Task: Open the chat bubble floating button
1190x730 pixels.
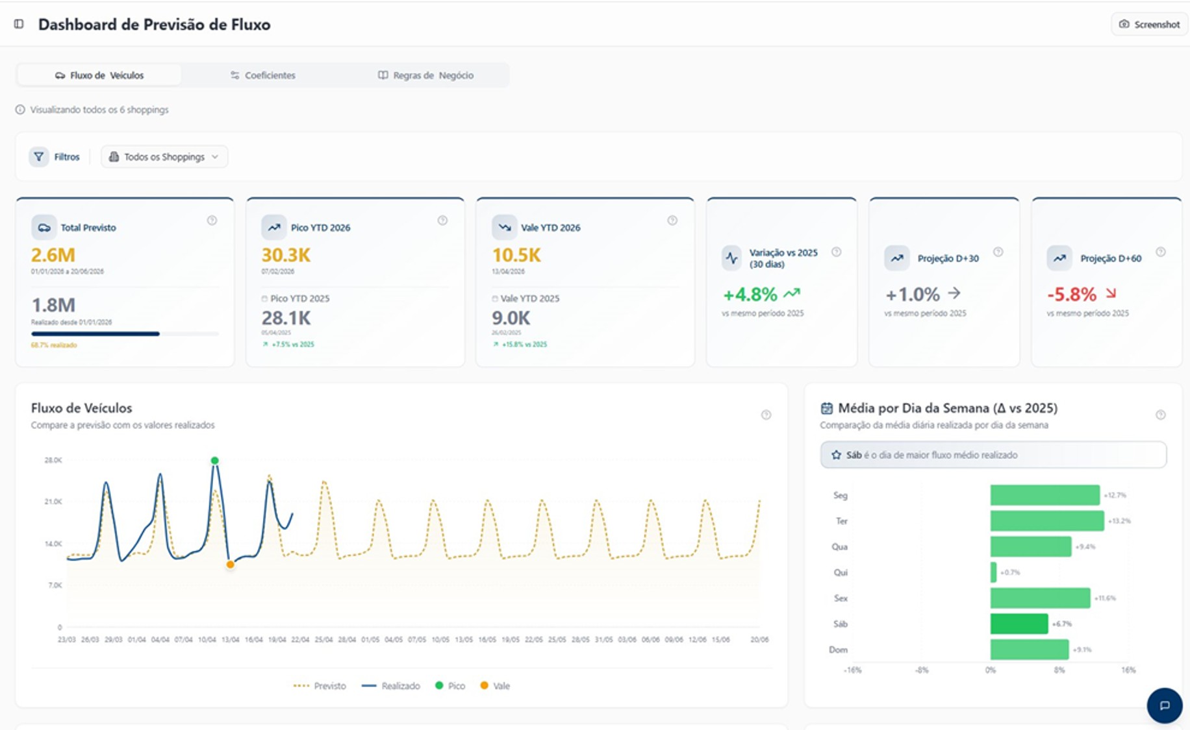Action: click(1165, 705)
